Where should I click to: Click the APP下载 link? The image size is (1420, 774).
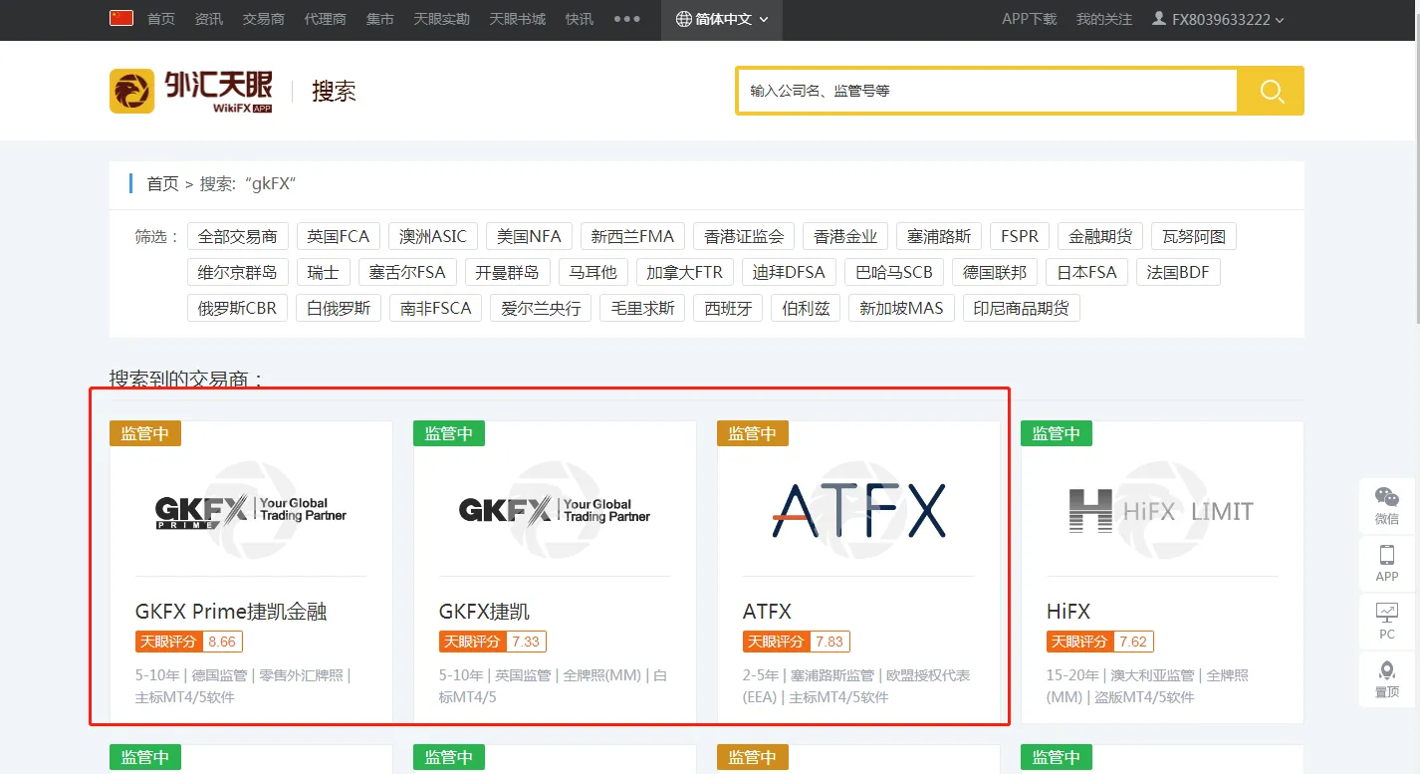click(1030, 19)
